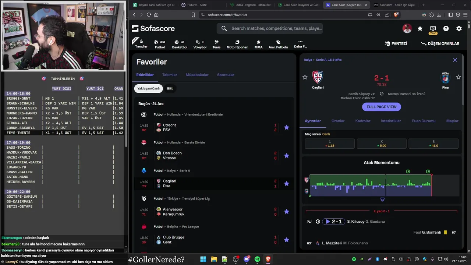The image size is (471, 265).
Task: Select the 5.00 draw odds
Action: (382, 144)
